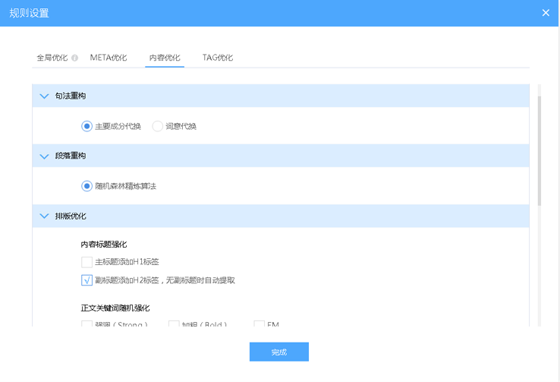Viewport: 560px width, 382px height.
Task: Tick the 加粗 (Bold) checkbox
Action: pyautogui.click(x=174, y=325)
